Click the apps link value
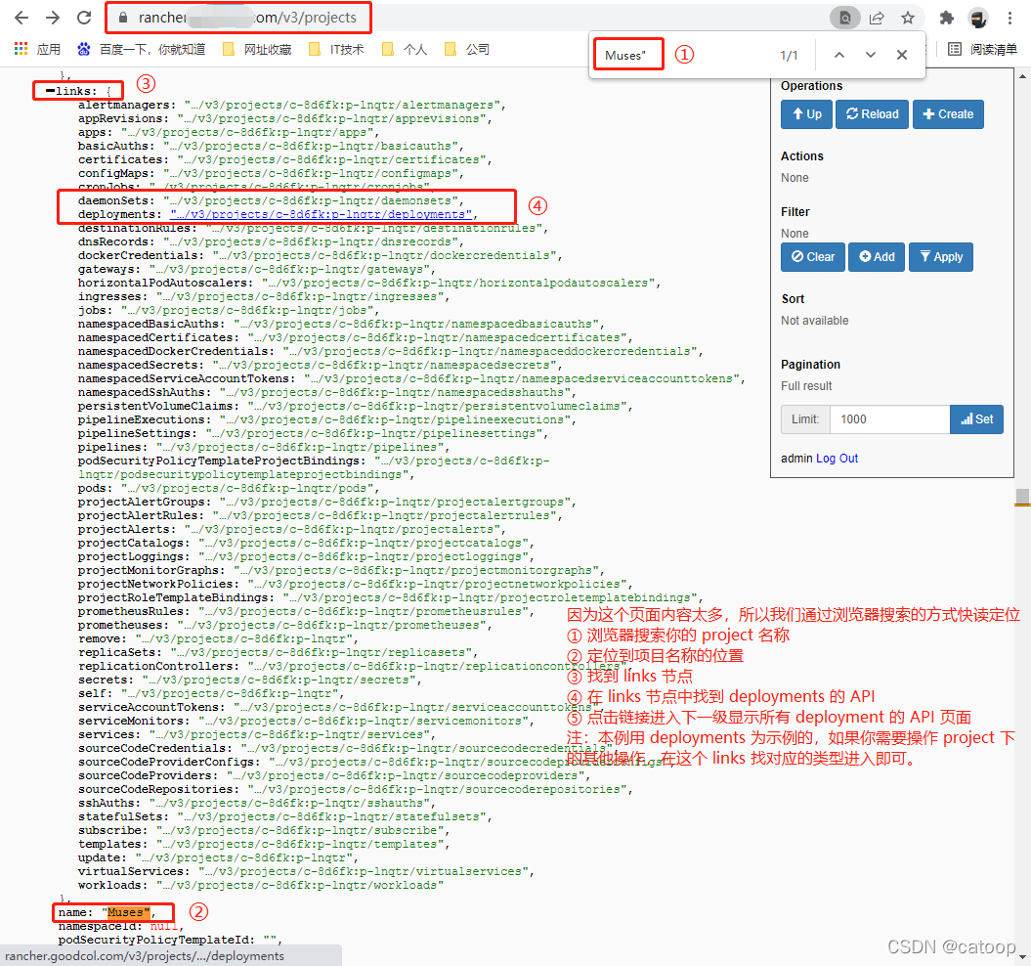 coord(246,132)
